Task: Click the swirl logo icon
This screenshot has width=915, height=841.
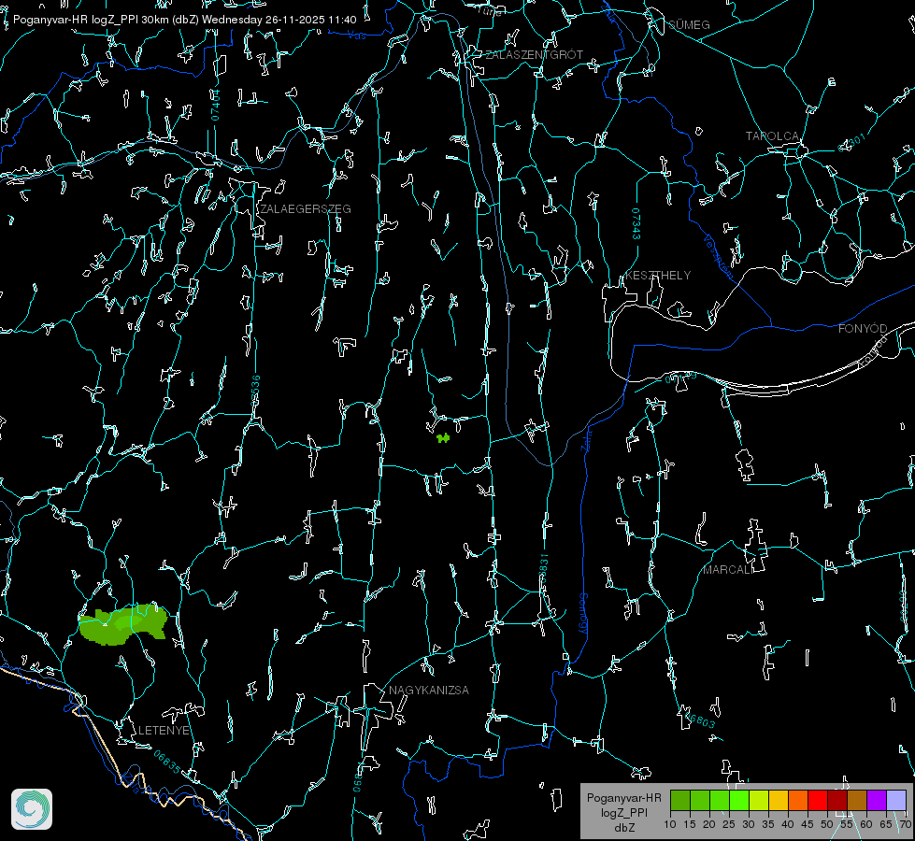Action: (32, 809)
